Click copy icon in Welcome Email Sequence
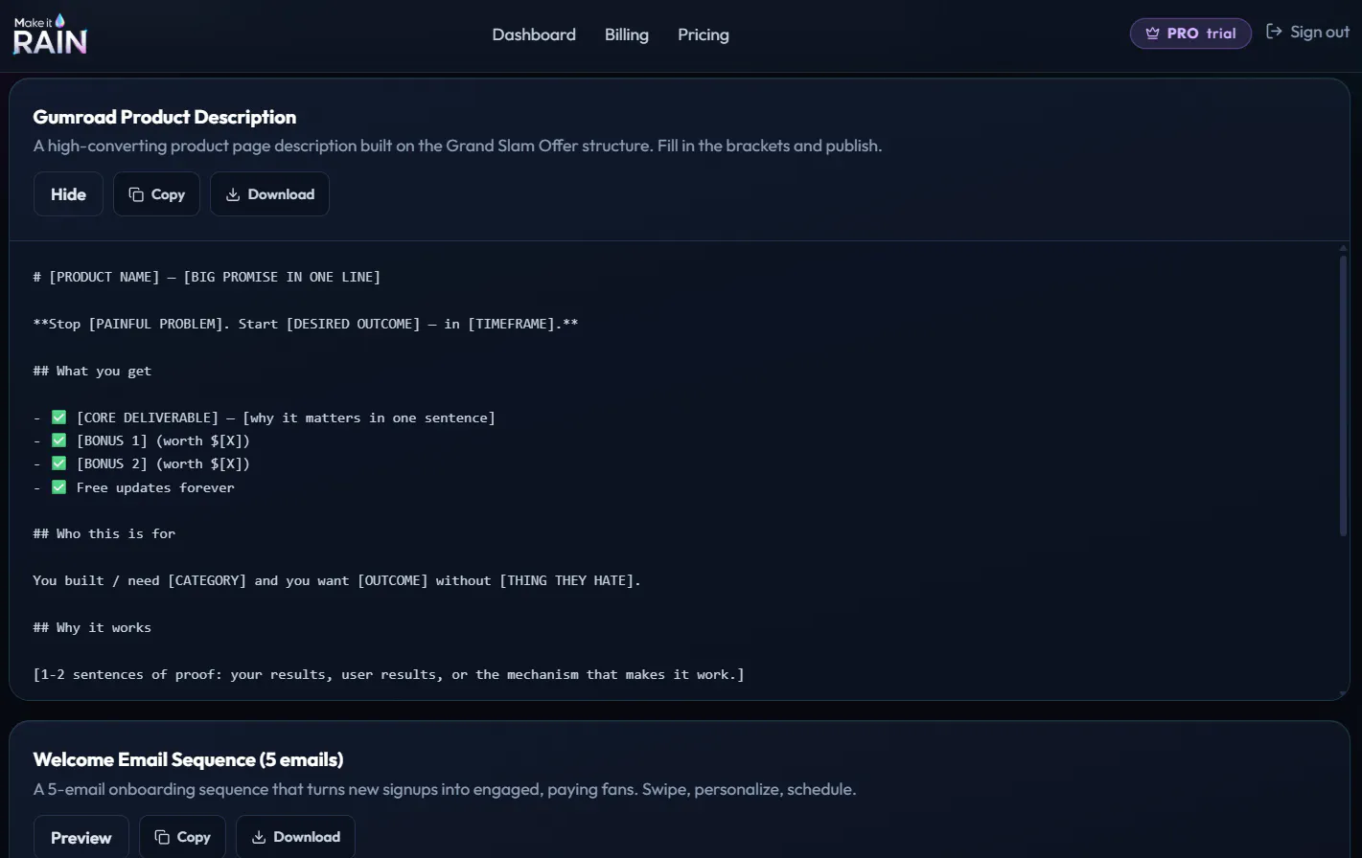 coord(162,837)
